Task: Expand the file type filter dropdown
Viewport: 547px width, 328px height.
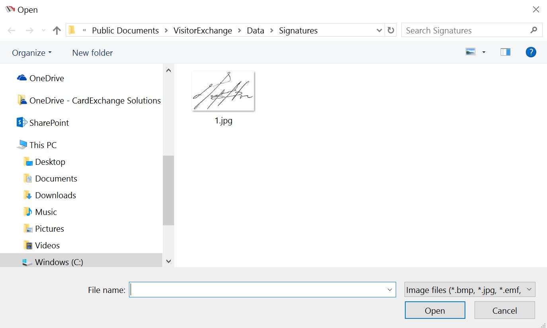Action: 529,290
